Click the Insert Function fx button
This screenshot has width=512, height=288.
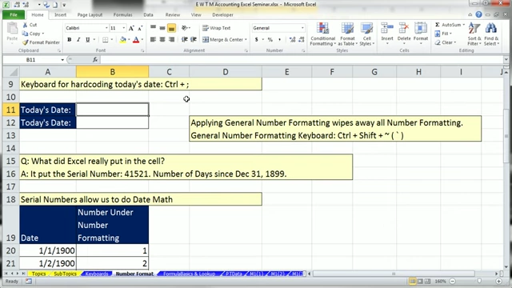95,60
